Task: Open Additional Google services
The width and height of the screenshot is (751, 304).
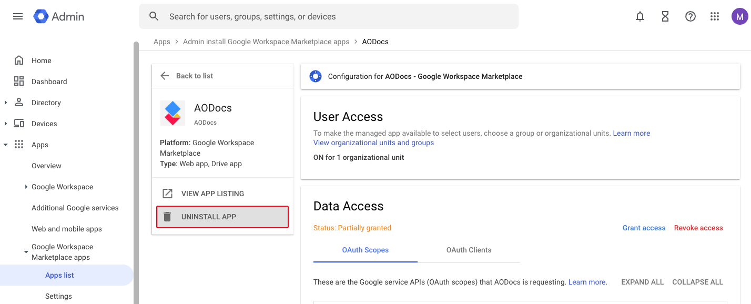Action: 75,208
